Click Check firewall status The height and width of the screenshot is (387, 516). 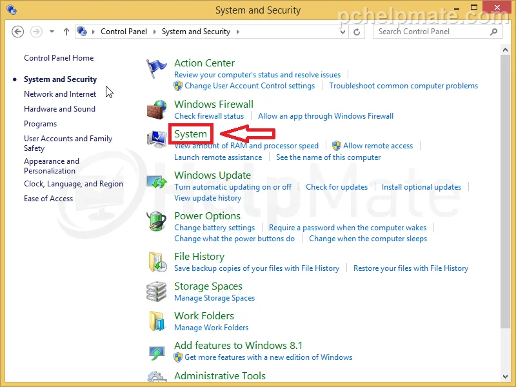209,116
